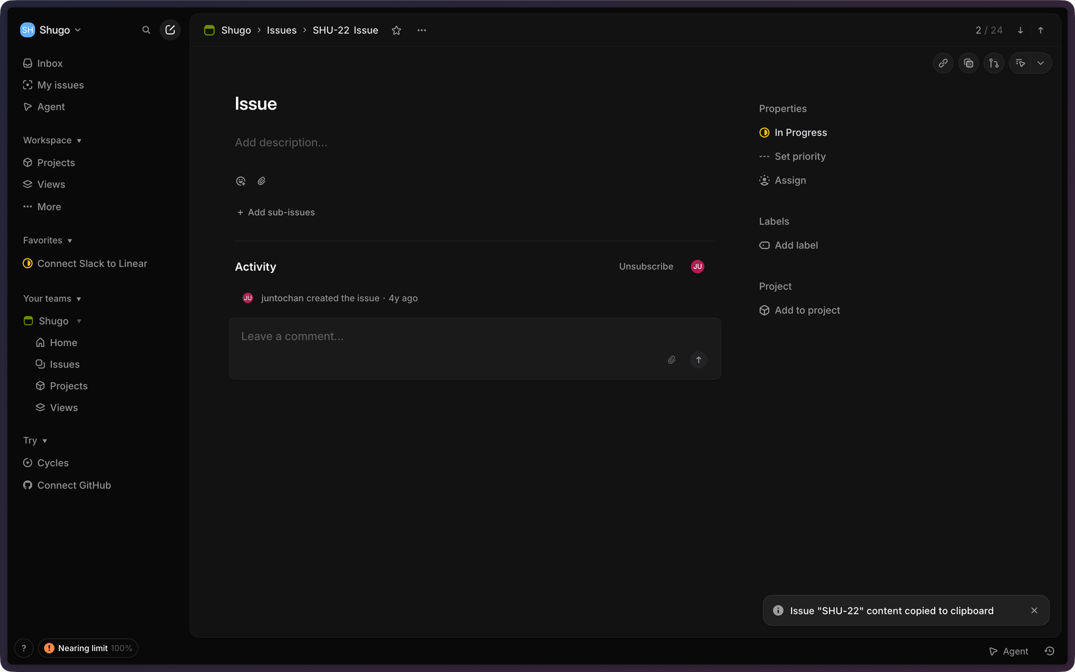Open Shugo team Home

[57, 343]
